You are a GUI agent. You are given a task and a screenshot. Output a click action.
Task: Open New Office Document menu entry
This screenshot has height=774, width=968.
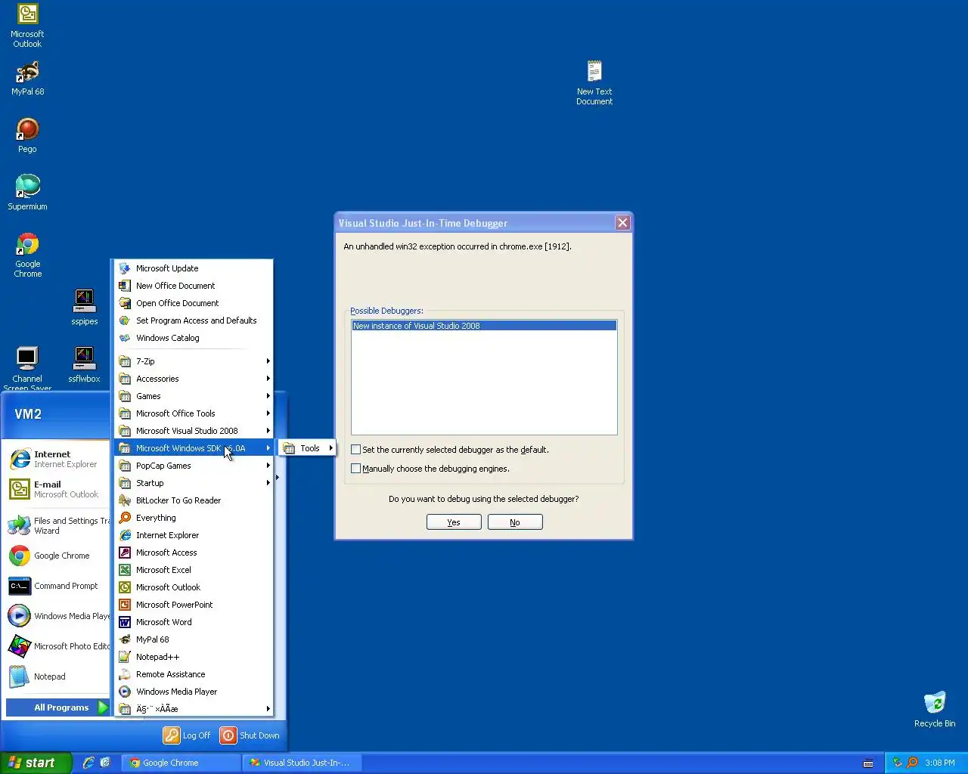click(x=193, y=286)
